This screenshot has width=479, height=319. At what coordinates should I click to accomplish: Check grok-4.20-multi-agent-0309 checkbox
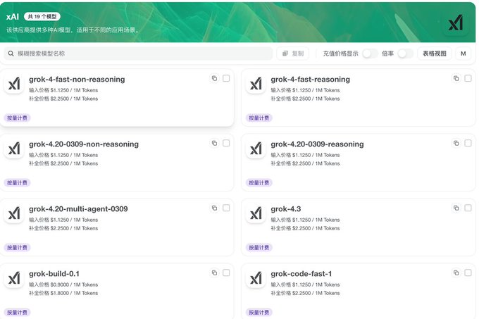point(226,208)
